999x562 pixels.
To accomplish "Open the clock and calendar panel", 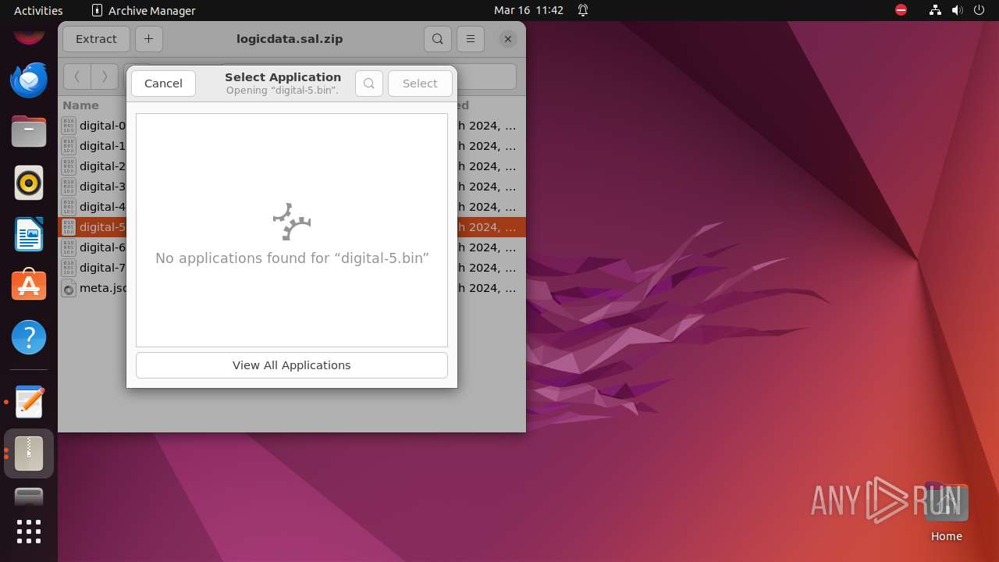I will pyautogui.click(x=528, y=10).
